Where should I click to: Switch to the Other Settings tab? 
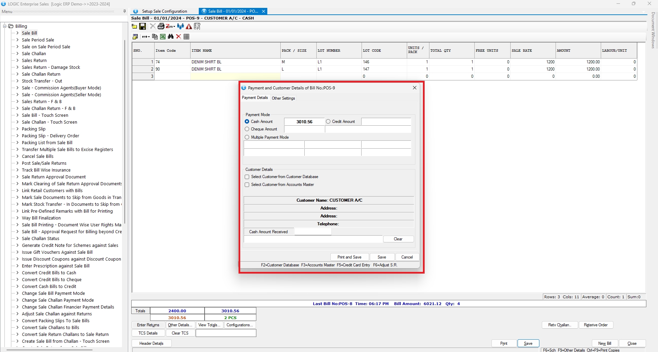[x=283, y=98]
